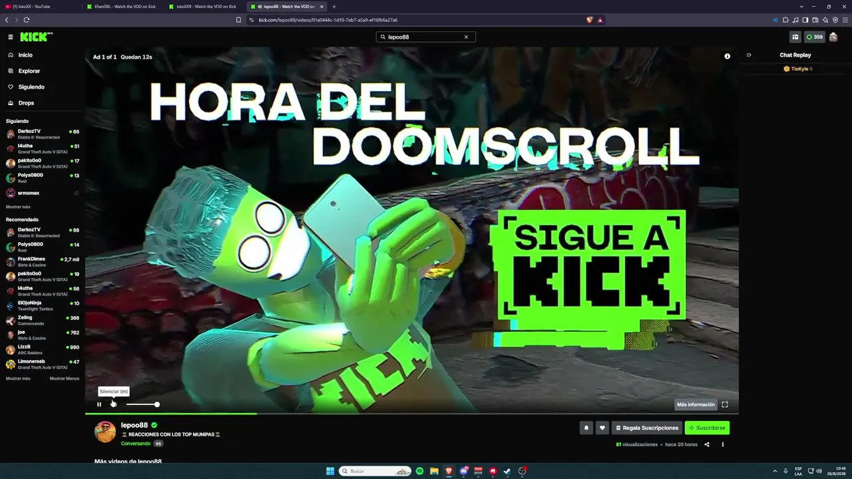Open lepoo88 channel avatar
The width and height of the screenshot is (852, 479).
[105, 432]
